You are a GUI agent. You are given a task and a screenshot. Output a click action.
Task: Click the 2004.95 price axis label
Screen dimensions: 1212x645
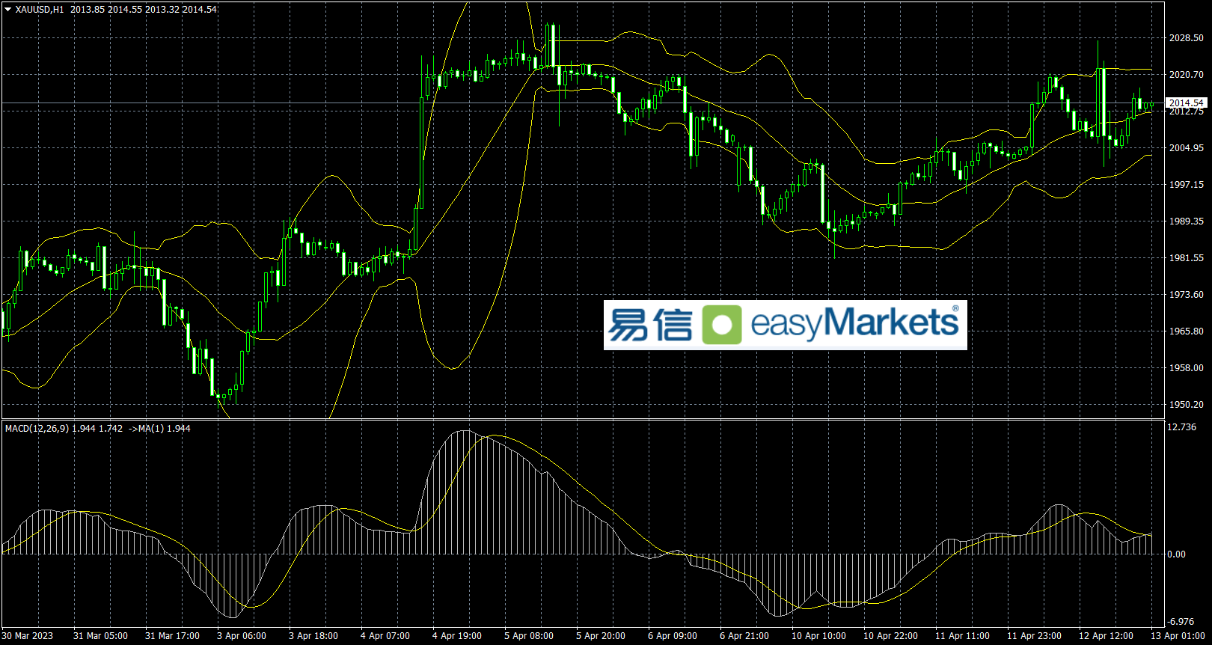tap(1187, 148)
